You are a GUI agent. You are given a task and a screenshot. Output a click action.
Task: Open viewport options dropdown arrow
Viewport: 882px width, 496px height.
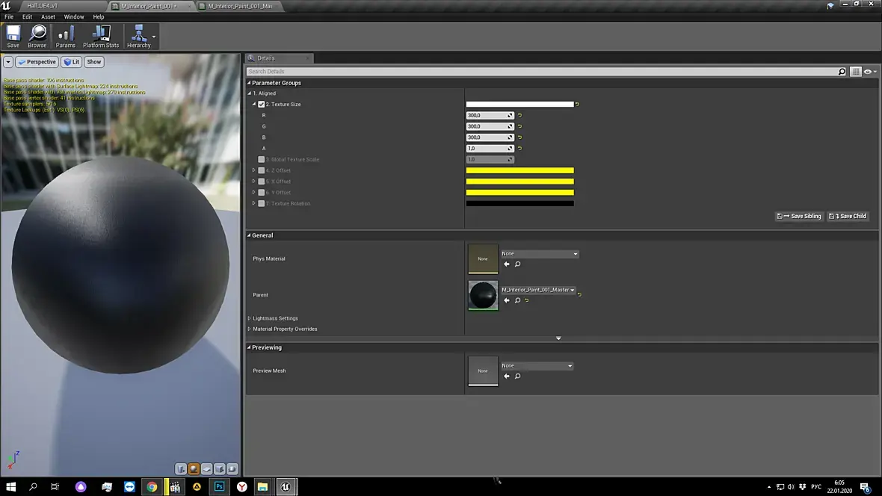pos(8,62)
